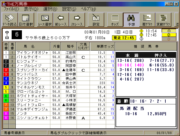The image size is (180, 136).
Task: Open the 変動グラフ fluctuation graph
Action: coord(163,20)
